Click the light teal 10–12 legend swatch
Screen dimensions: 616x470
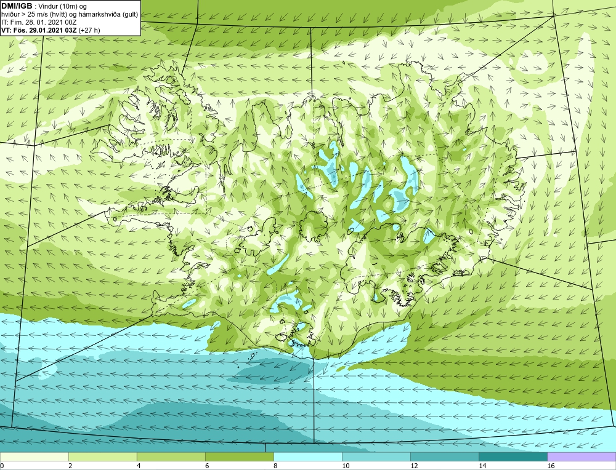pos(376,456)
